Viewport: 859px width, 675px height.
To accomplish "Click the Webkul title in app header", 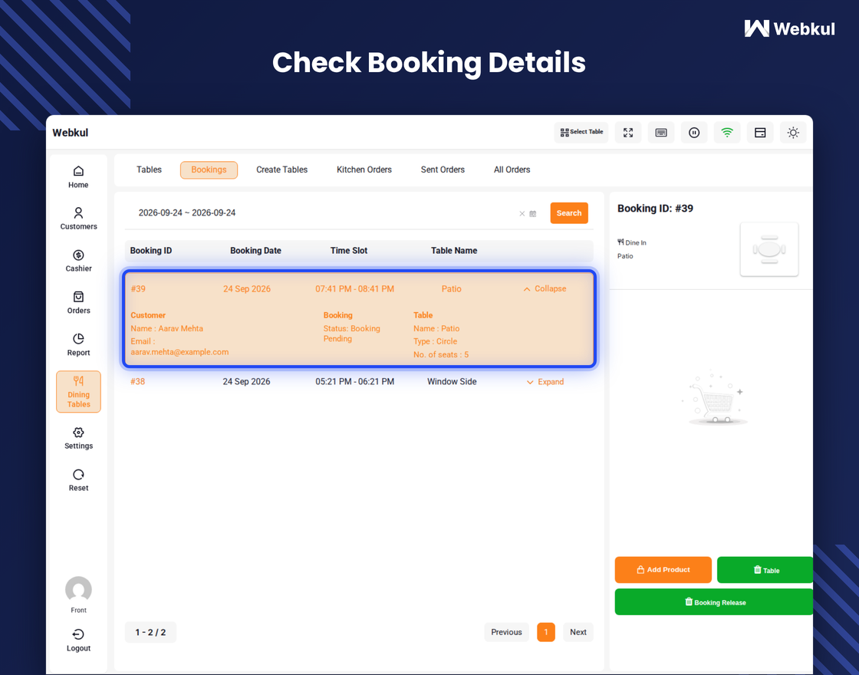I will click(70, 133).
